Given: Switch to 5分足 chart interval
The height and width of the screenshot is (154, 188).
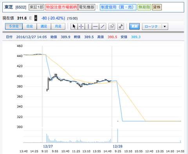Looking at the screenshot, I should click(14, 27).
